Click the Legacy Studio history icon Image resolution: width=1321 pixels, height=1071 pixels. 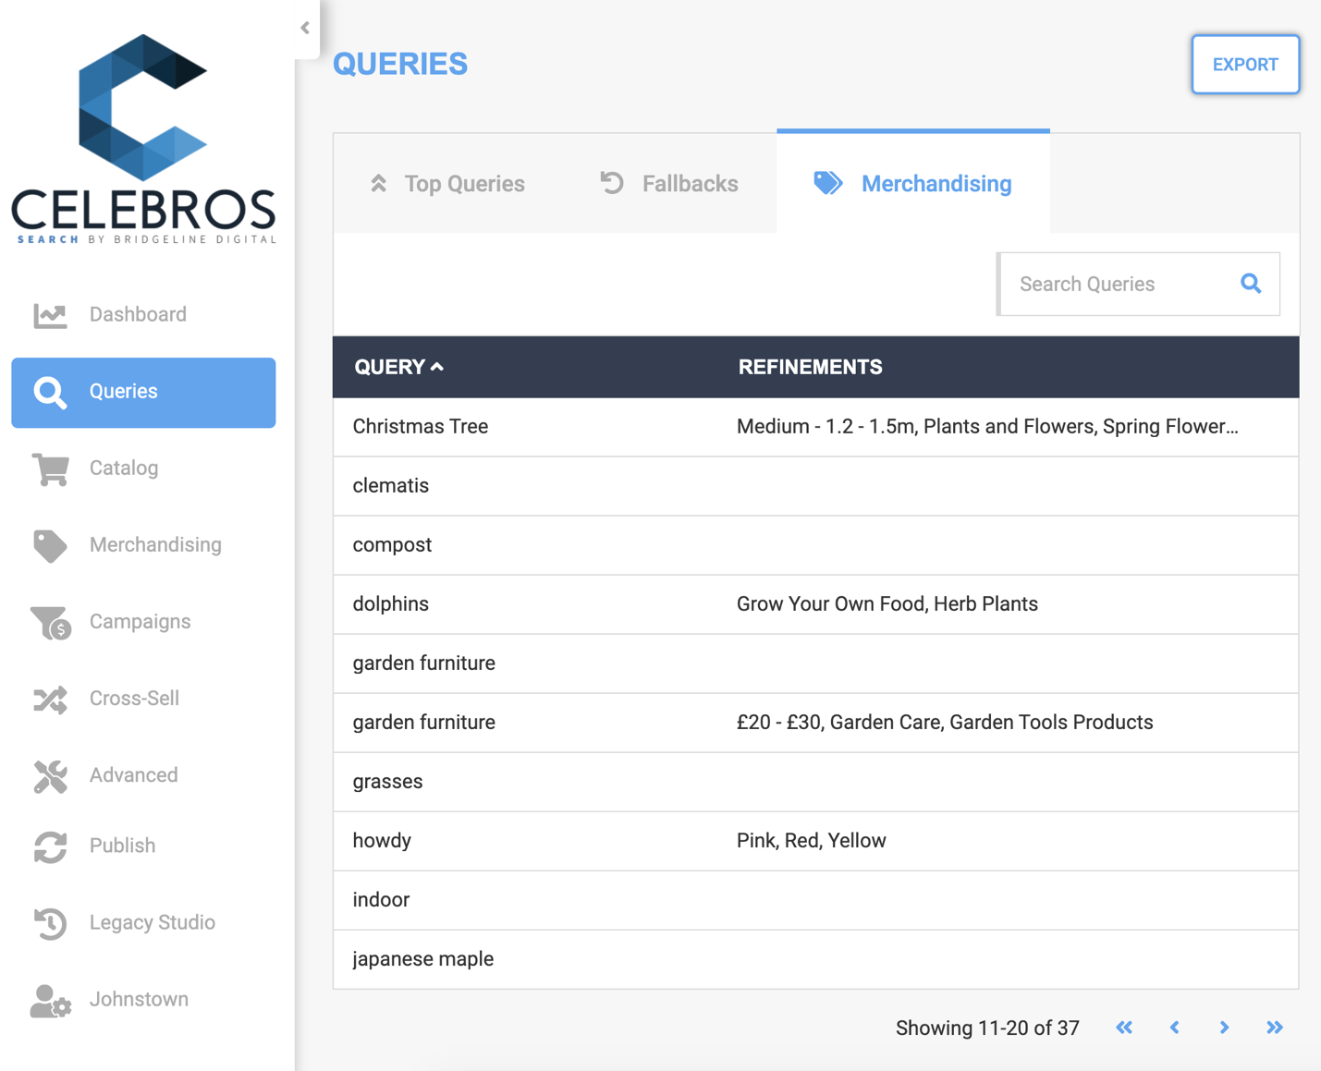point(50,923)
